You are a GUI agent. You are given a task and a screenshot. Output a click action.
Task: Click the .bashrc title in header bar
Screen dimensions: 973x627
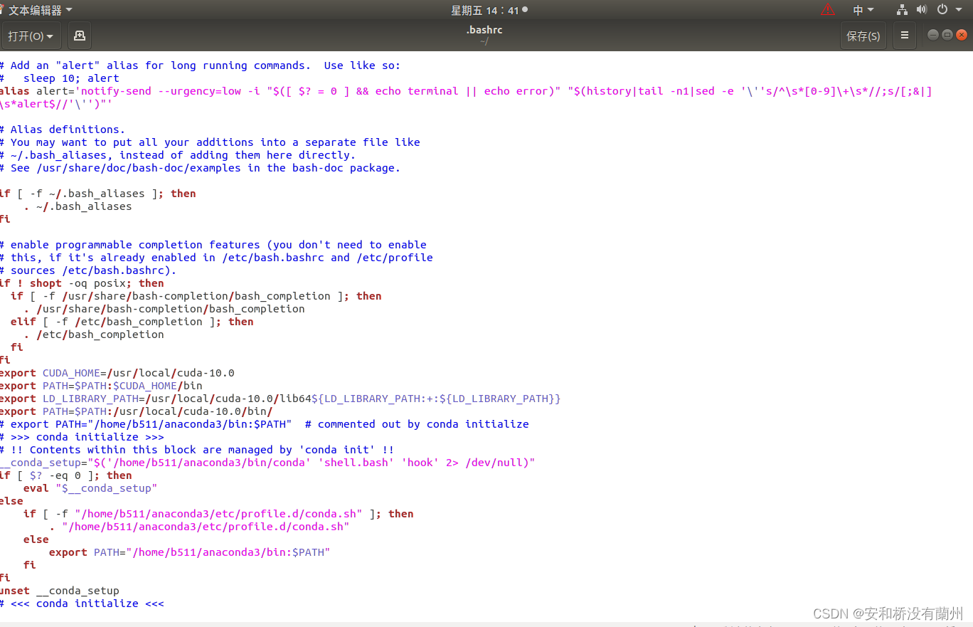484,30
